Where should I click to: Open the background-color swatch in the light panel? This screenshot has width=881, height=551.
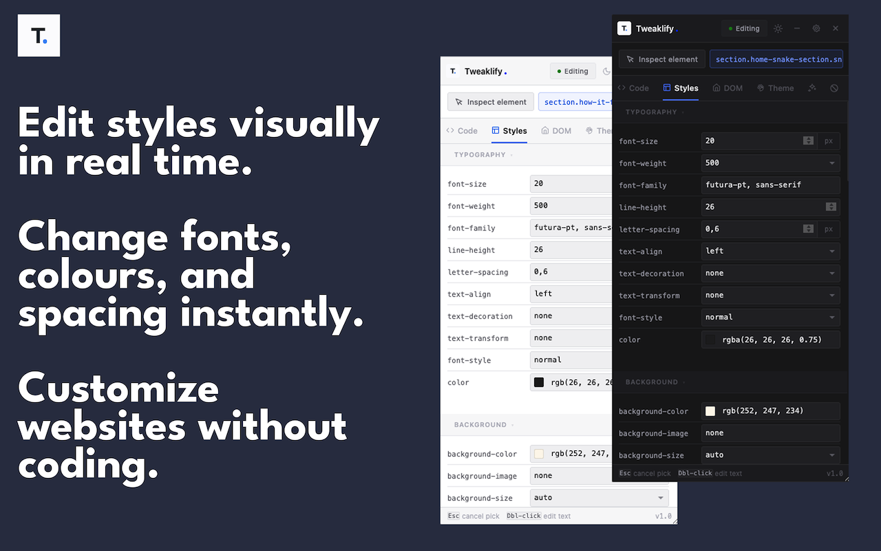[x=539, y=454]
